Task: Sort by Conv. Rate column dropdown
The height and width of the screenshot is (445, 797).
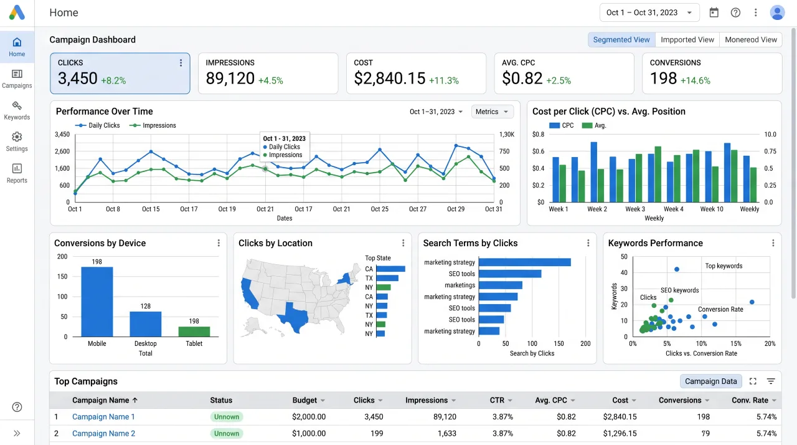Action: [774, 401]
